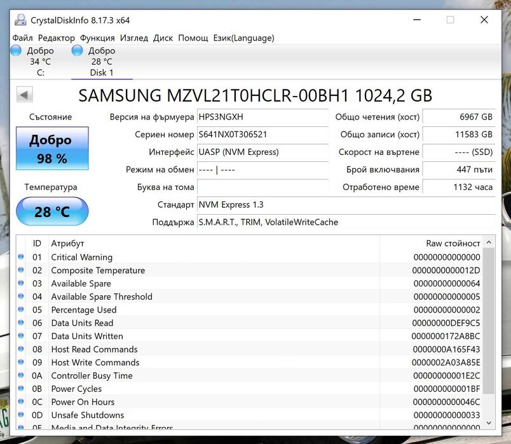Click the status dot for Percentage Used

21,309
